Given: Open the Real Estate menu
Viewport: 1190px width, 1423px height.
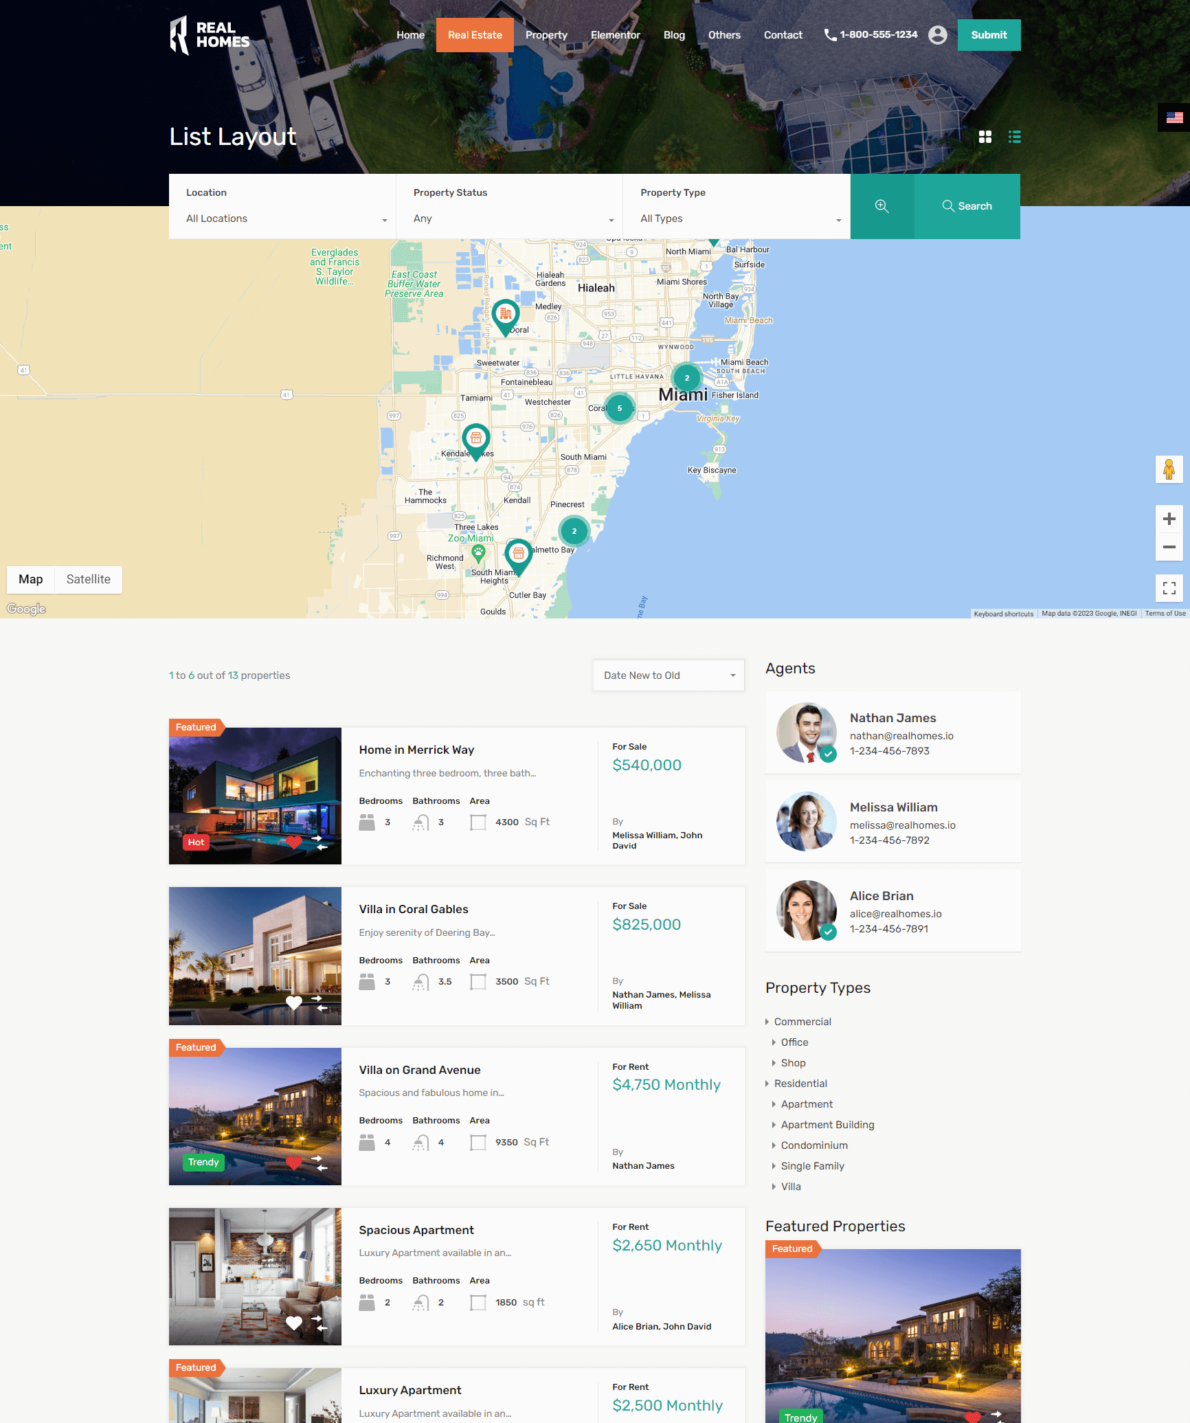Looking at the screenshot, I should point(475,35).
